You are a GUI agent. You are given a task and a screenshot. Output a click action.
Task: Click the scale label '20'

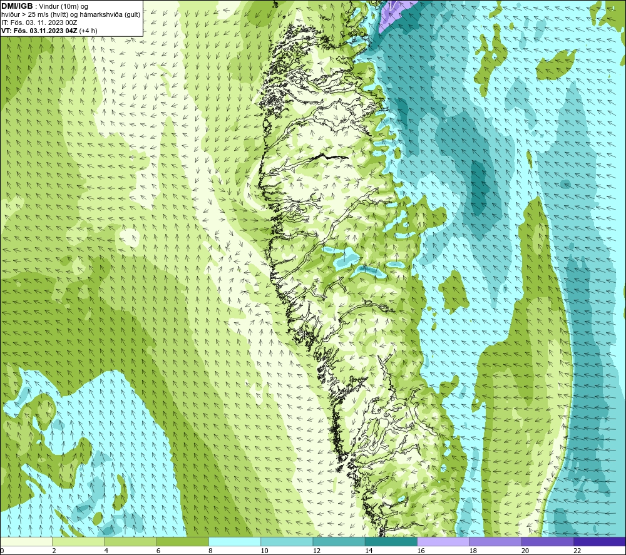(525, 551)
